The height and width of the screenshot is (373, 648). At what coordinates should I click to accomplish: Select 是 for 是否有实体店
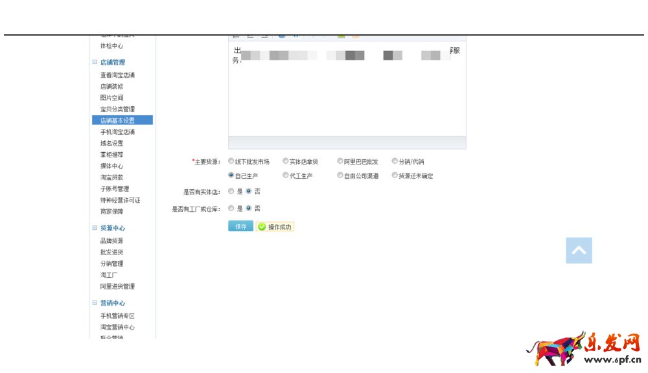pos(231,192)
